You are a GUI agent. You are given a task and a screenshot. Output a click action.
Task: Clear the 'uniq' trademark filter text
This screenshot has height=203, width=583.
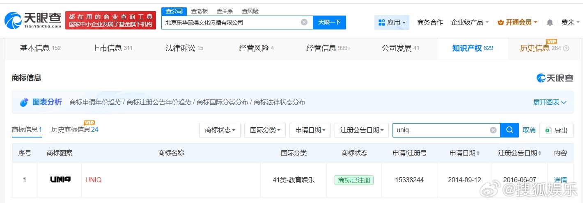pyautogui.click(x=493, y=130)
